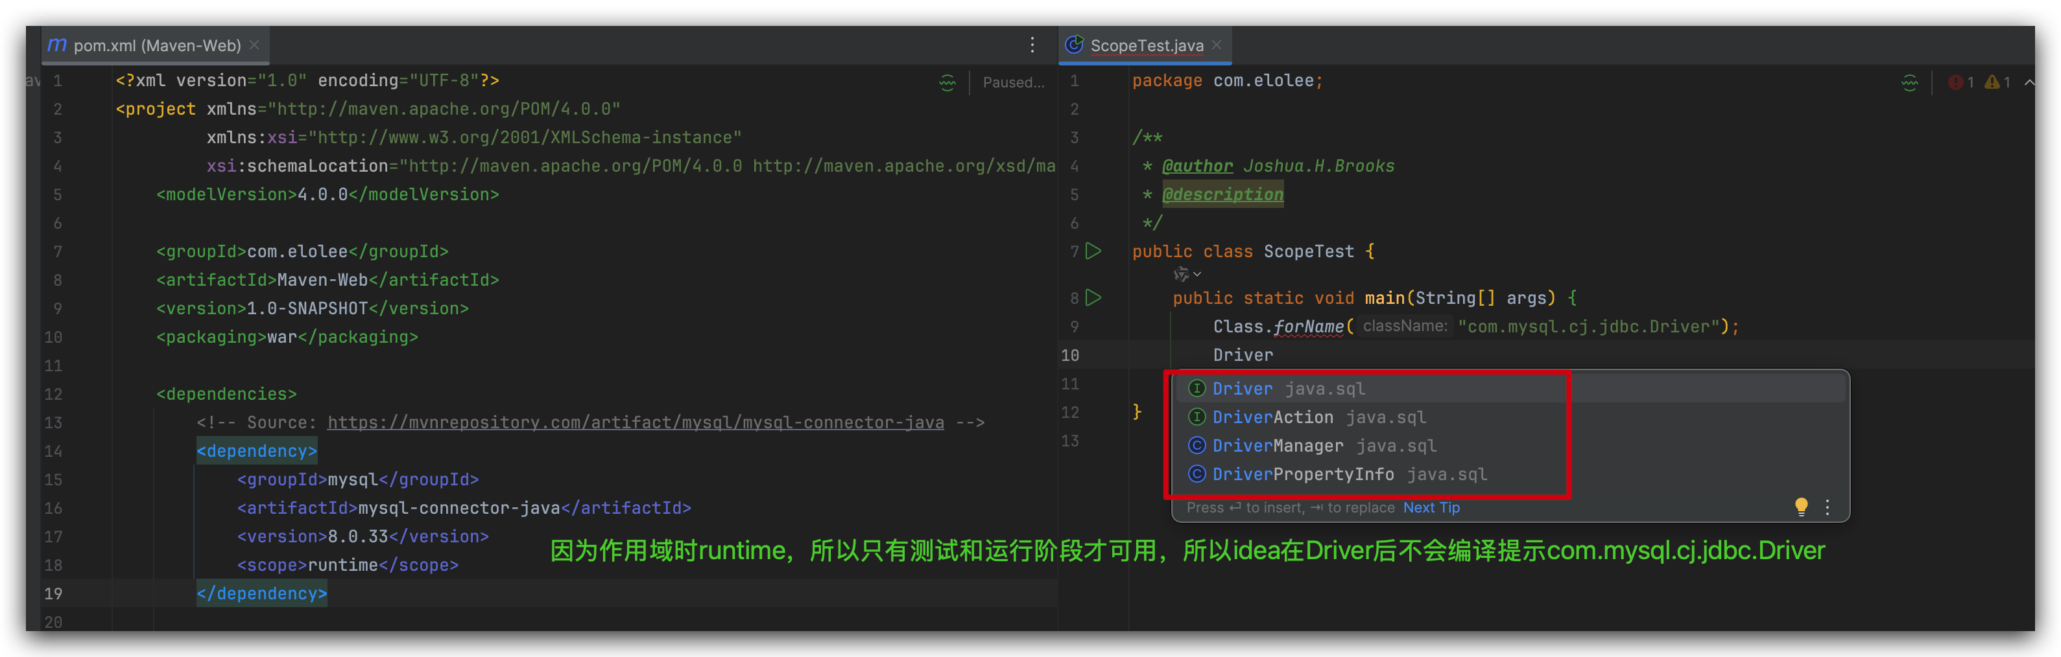This screenshot has height=657, width=2061.
Task: Click the ScopeTest inspections widget icon
Action: point(1909,82)
